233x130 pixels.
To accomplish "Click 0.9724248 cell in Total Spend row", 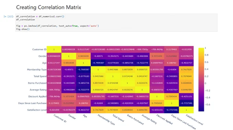I will pyautogui.click(x=127, y=76).
